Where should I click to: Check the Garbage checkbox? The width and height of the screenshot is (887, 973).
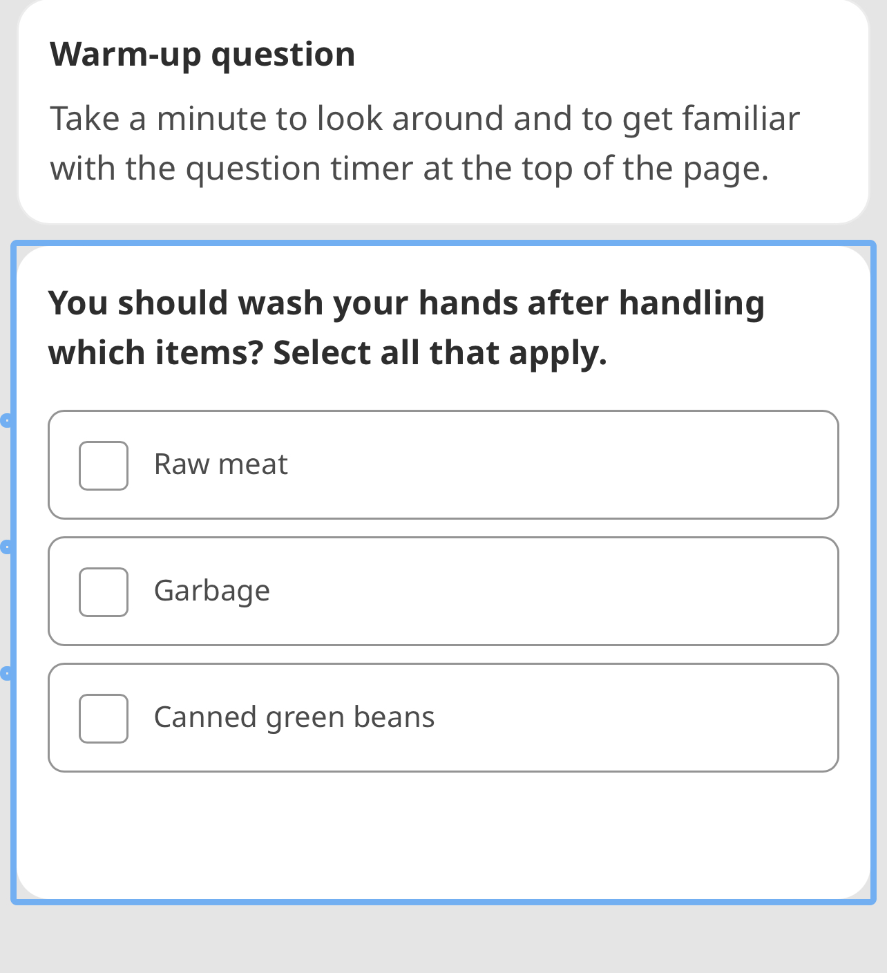click(104, 592)
